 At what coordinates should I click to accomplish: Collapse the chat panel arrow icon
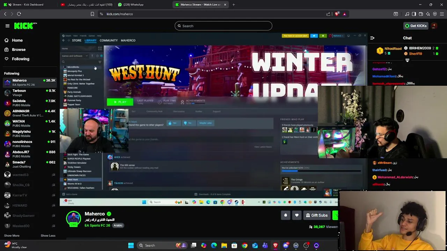(372, 38)
